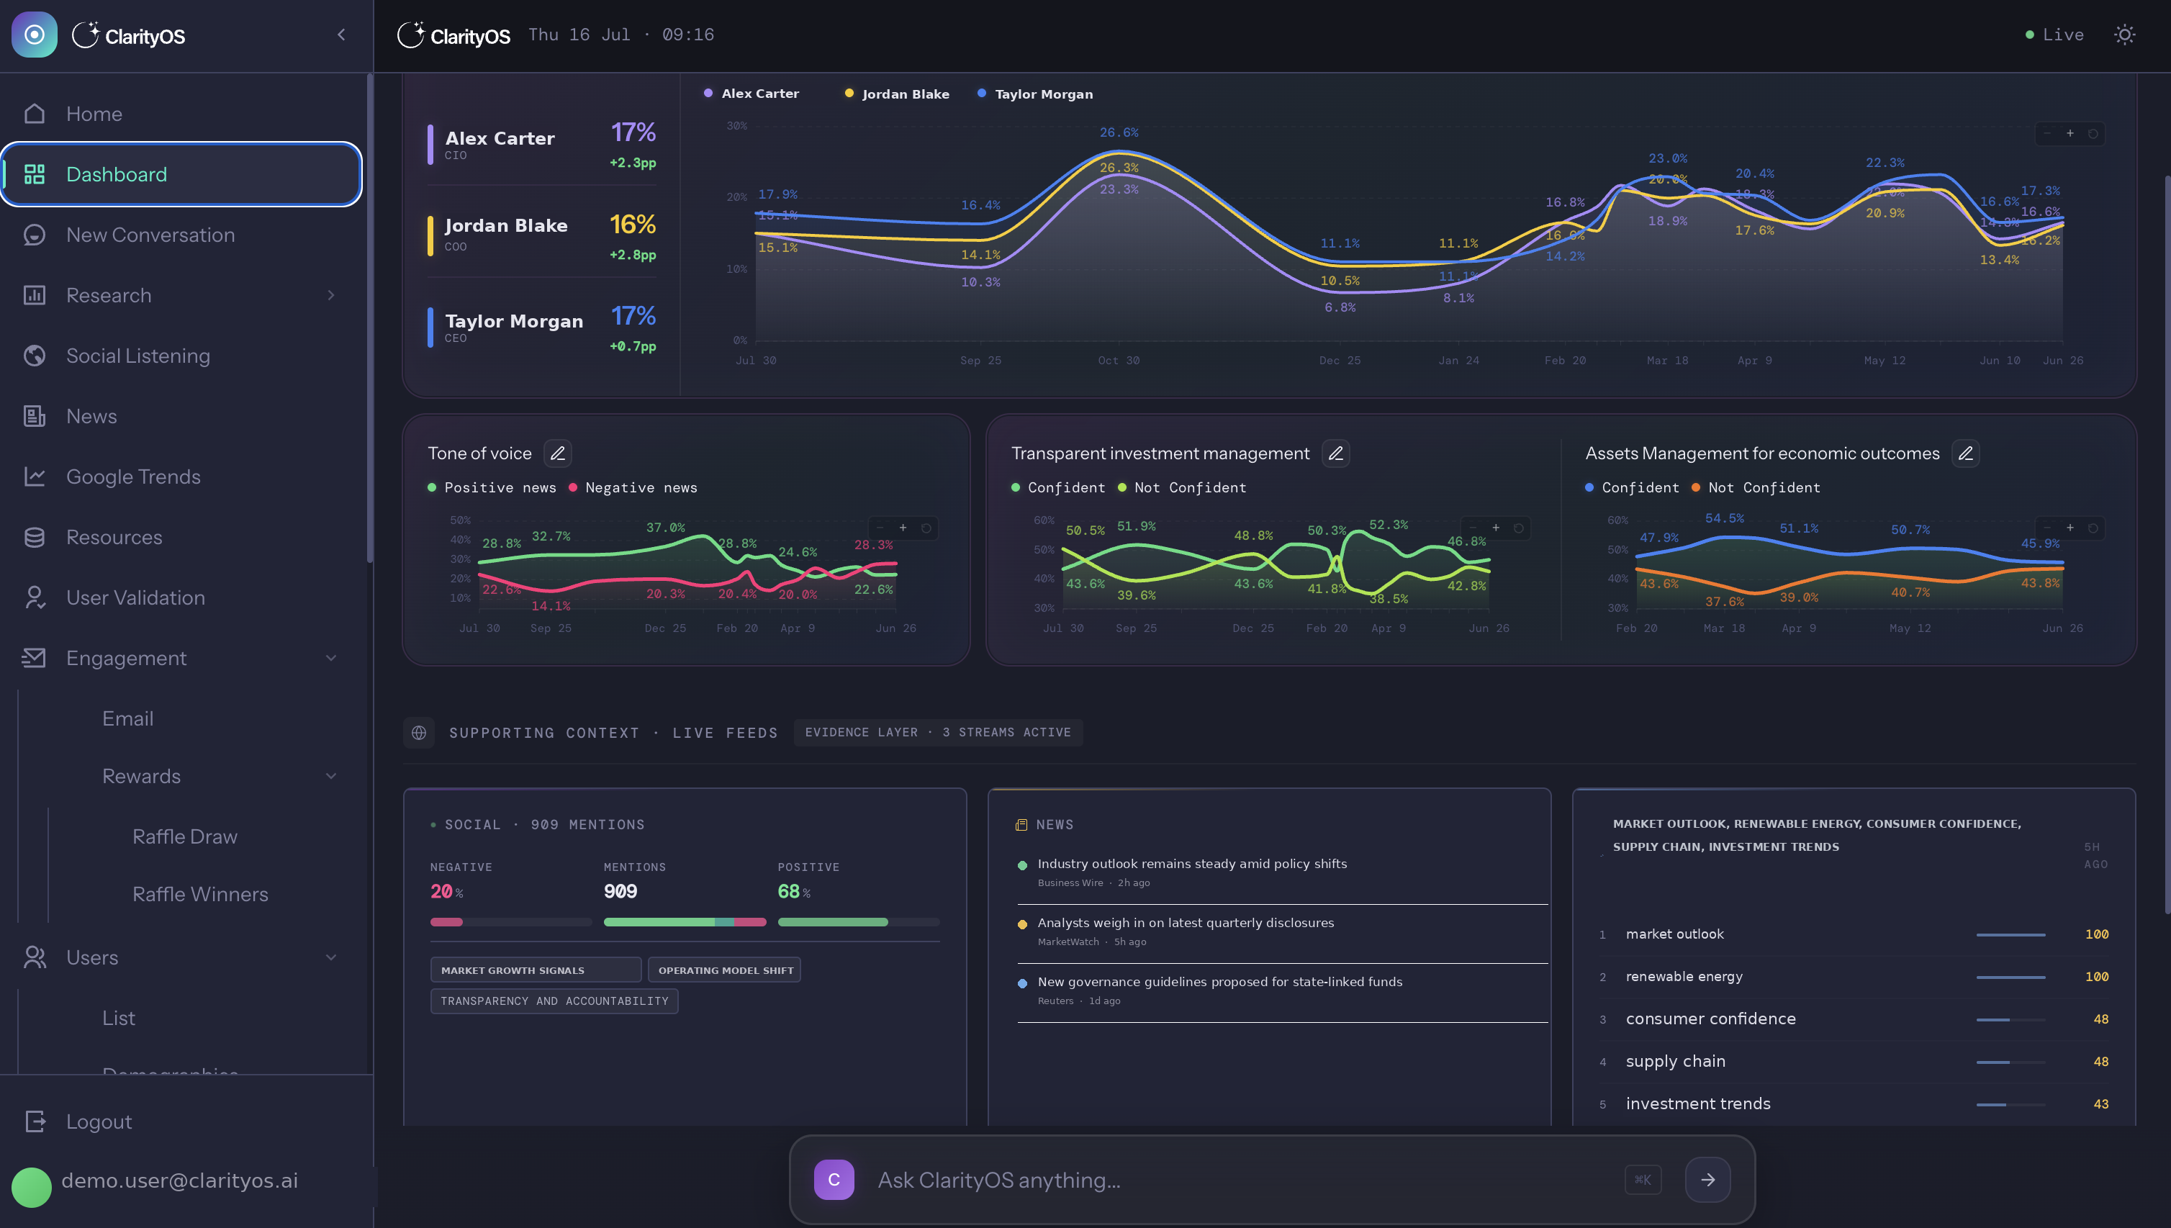2171x1228 pixels.
Task: Zoom in on Assets Management chart
Action: (2070, 528)
